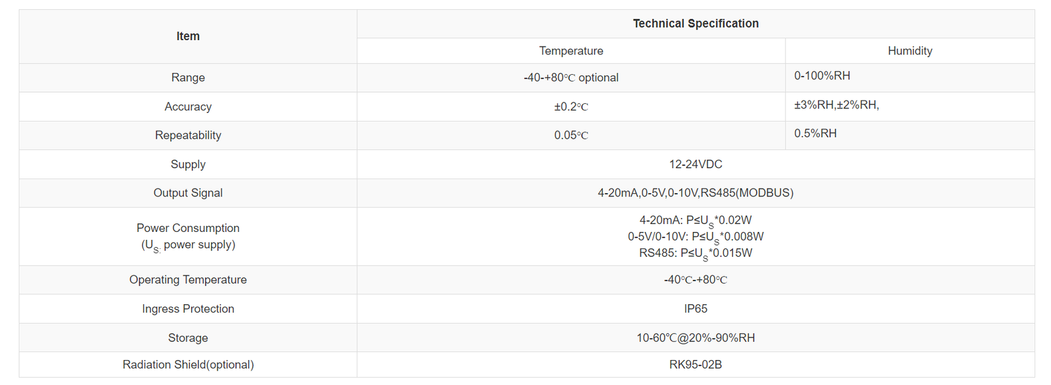Viewport: 1051px width, 385px height.
Task: Click the Output Signal row label
Action: pyautogui.click(x=188, y=193)
